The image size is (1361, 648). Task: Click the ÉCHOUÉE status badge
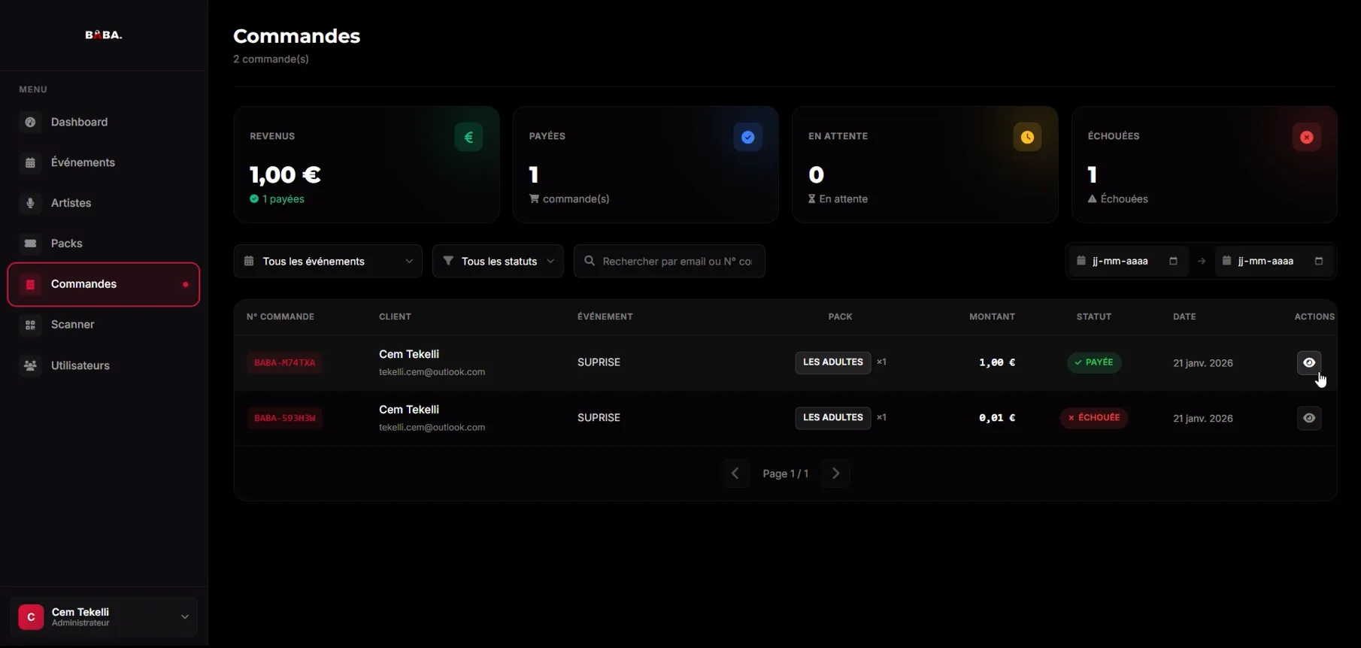[1094, 418]
